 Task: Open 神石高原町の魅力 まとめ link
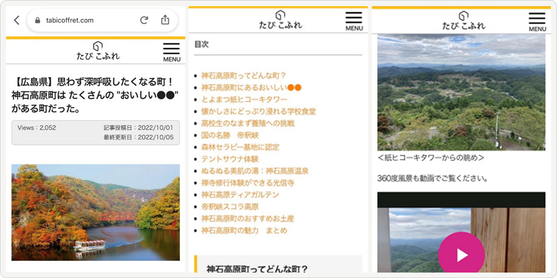(x=245, y=231)
